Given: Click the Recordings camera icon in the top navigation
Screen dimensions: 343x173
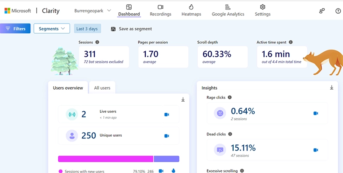Looking at the screenshot, I should [x=160, y=7].
